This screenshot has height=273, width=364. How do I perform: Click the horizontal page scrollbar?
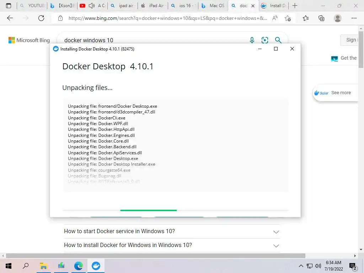pos(156,256)
